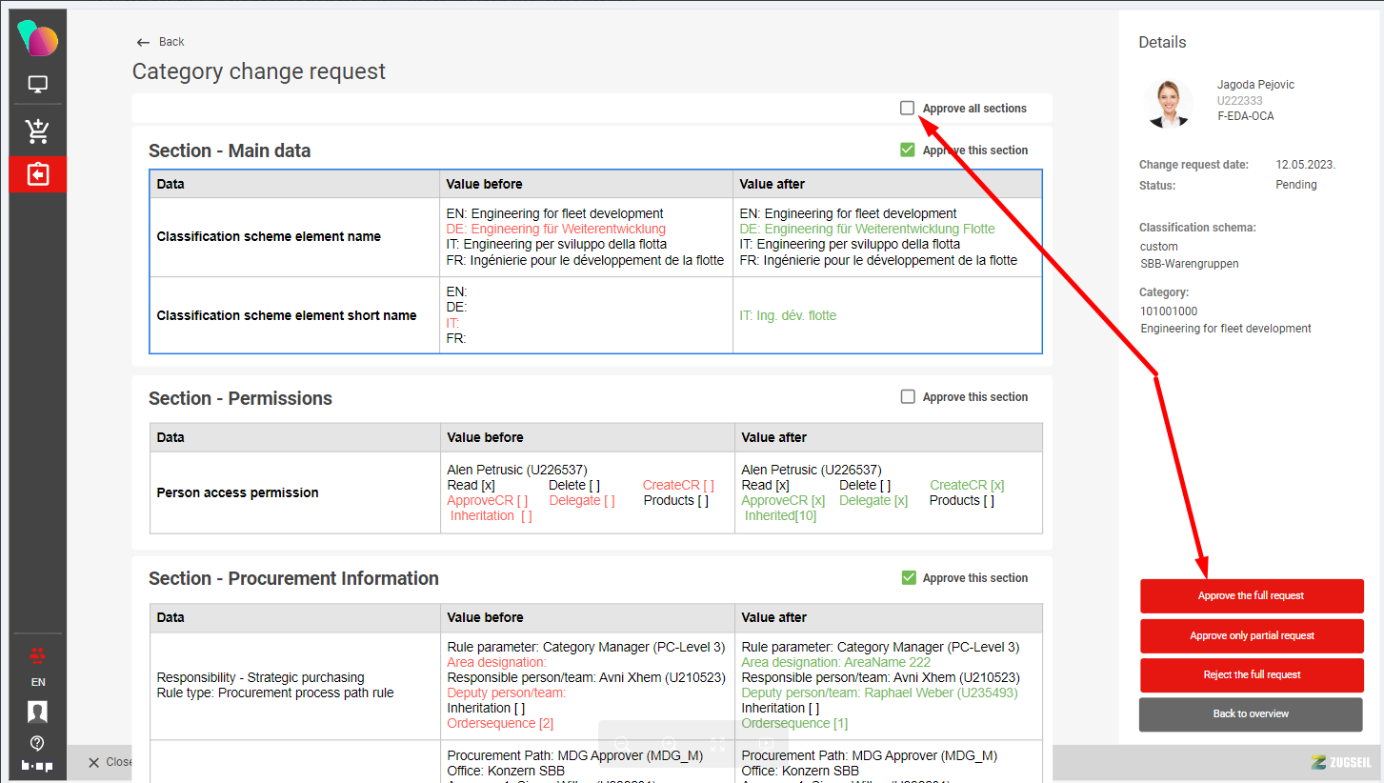1384x783 pixels.
Task: Open the monitor dashboard icon in sidebar
Action: click(38, 84)
